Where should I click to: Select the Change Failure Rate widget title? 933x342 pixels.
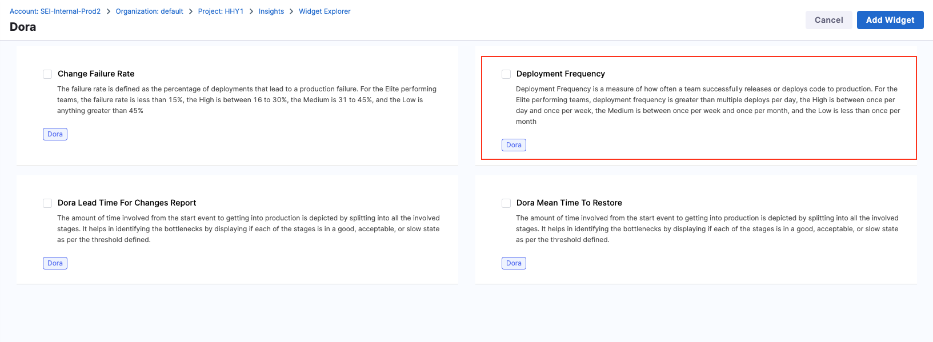pos(96,74)
